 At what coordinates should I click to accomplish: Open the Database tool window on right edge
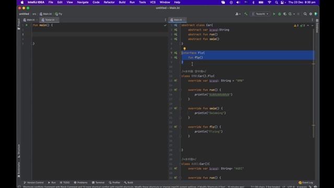(317, 26)
